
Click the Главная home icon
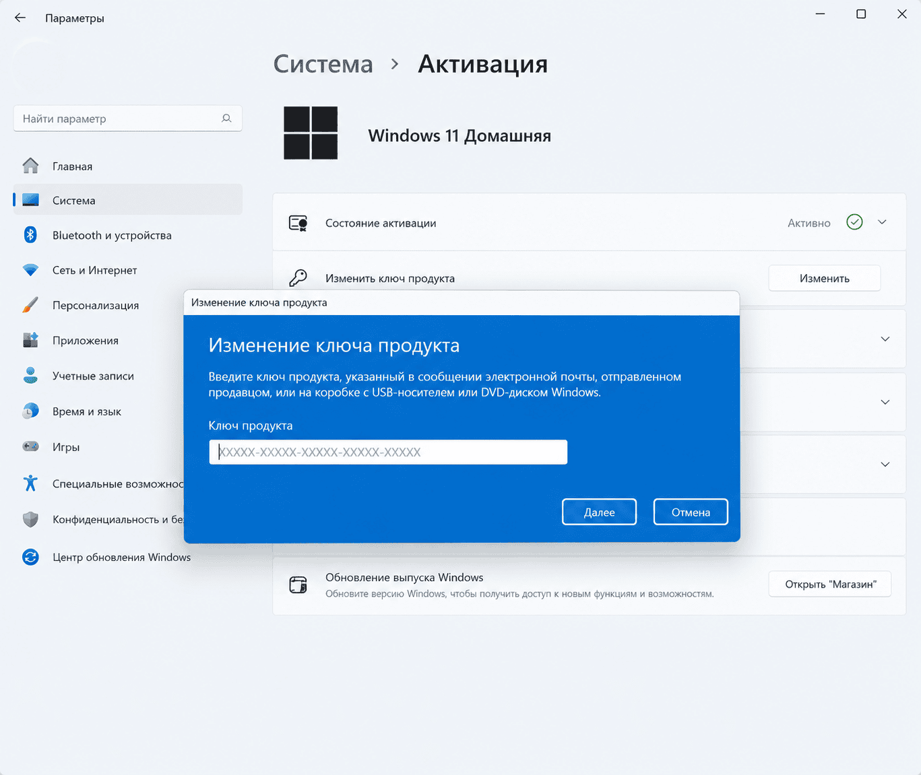(x=30, y=166)
